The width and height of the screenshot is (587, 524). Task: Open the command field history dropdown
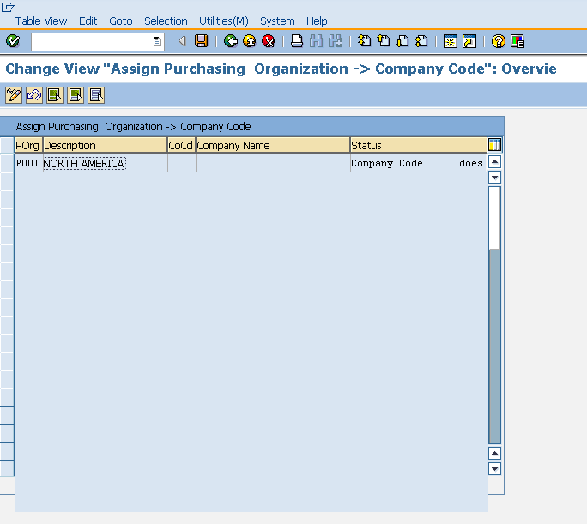(x=157, y=41)
